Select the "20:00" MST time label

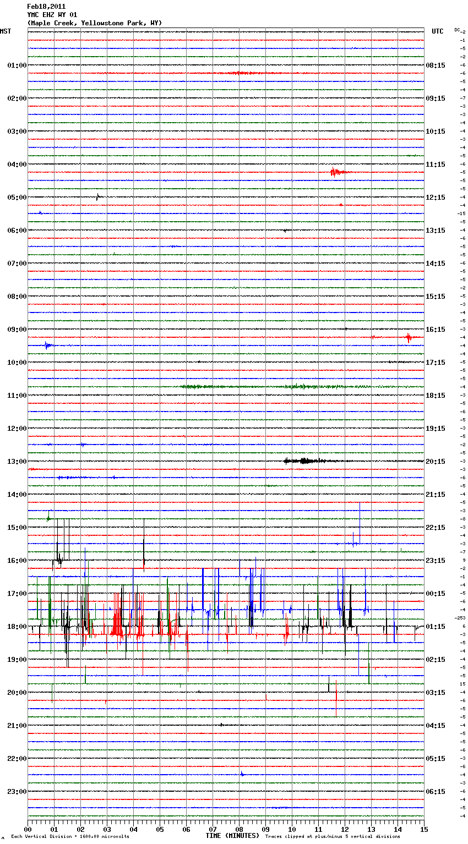tap(17, 693)
